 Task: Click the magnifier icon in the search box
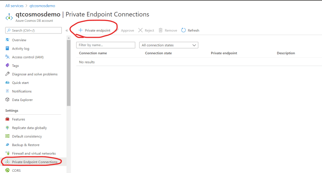coord(9,30)
